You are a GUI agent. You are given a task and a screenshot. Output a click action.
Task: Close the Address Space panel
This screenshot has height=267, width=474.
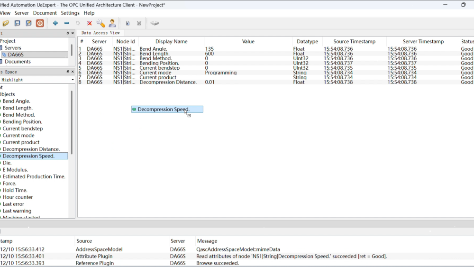[x=73, y=72]
